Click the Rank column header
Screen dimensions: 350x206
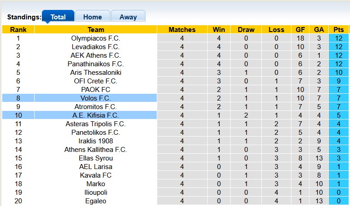point(18,30)
